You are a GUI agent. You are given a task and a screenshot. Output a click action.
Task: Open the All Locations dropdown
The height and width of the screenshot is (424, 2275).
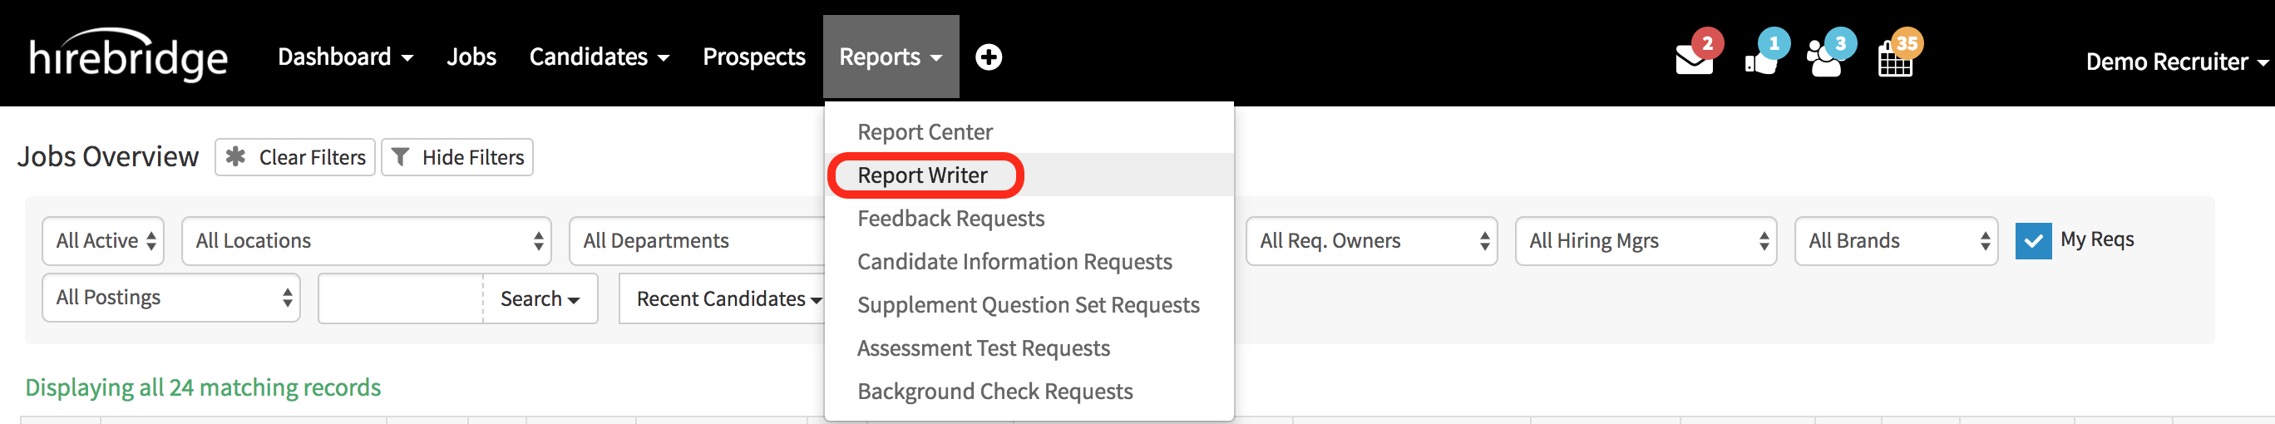[x=366, y=240]
